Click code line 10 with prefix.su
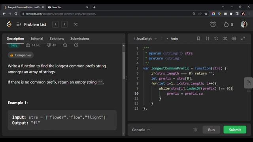This screenshot has width=253, height=142. coord(185,93)
